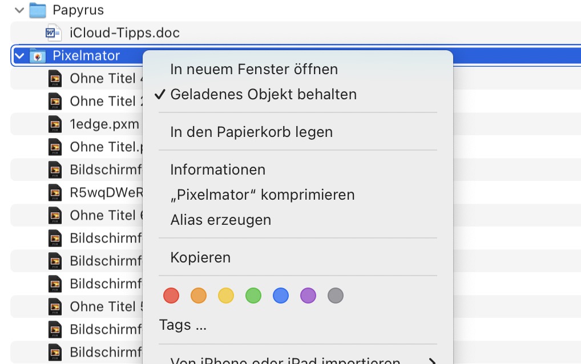Viewport: 581px width, 364px height.
Task: Click the iCloud-Tipps.doc Word file icon
Action: pyautogui.click(x=53, y=33)
